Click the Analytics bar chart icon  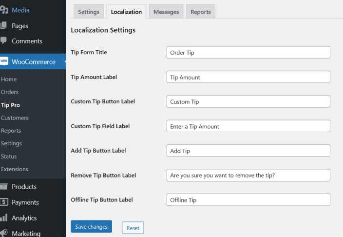[4, 218]
